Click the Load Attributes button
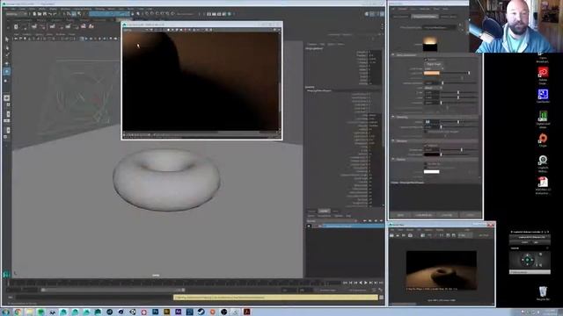This screenshot has height=316, width=563. pos(424,215)
